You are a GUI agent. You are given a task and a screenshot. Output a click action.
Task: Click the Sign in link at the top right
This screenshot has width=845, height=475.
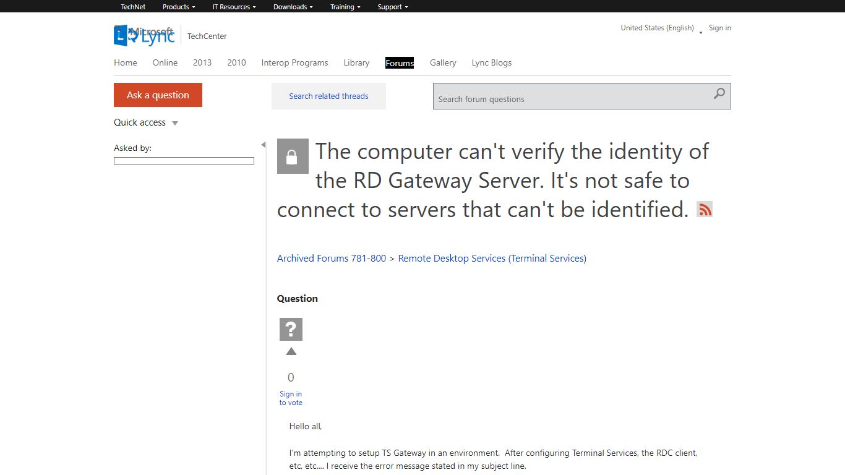click(x=720, y=28)
